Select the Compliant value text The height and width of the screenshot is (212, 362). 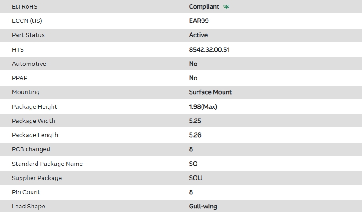coord(204,7)
